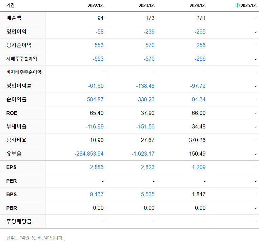Select the EPS value -1,209

[198, 167]
